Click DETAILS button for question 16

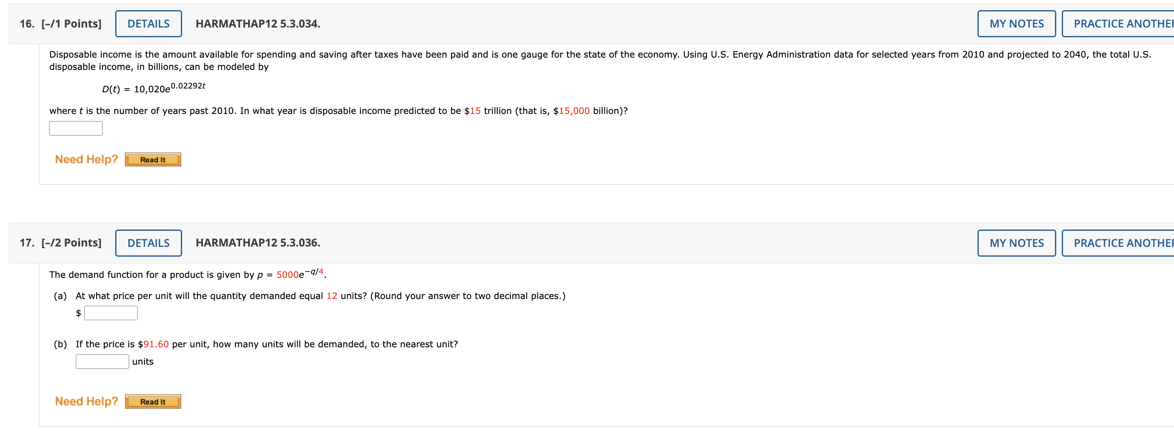148,23
